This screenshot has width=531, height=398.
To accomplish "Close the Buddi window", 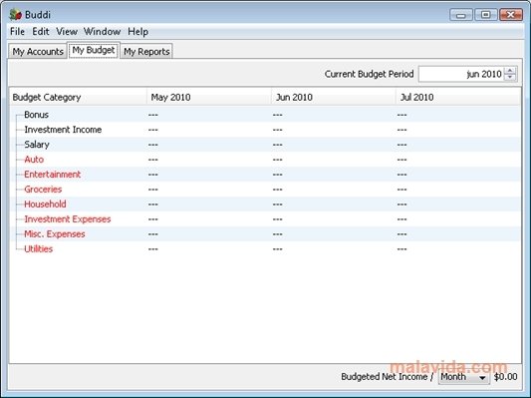I will pos(511,15).
